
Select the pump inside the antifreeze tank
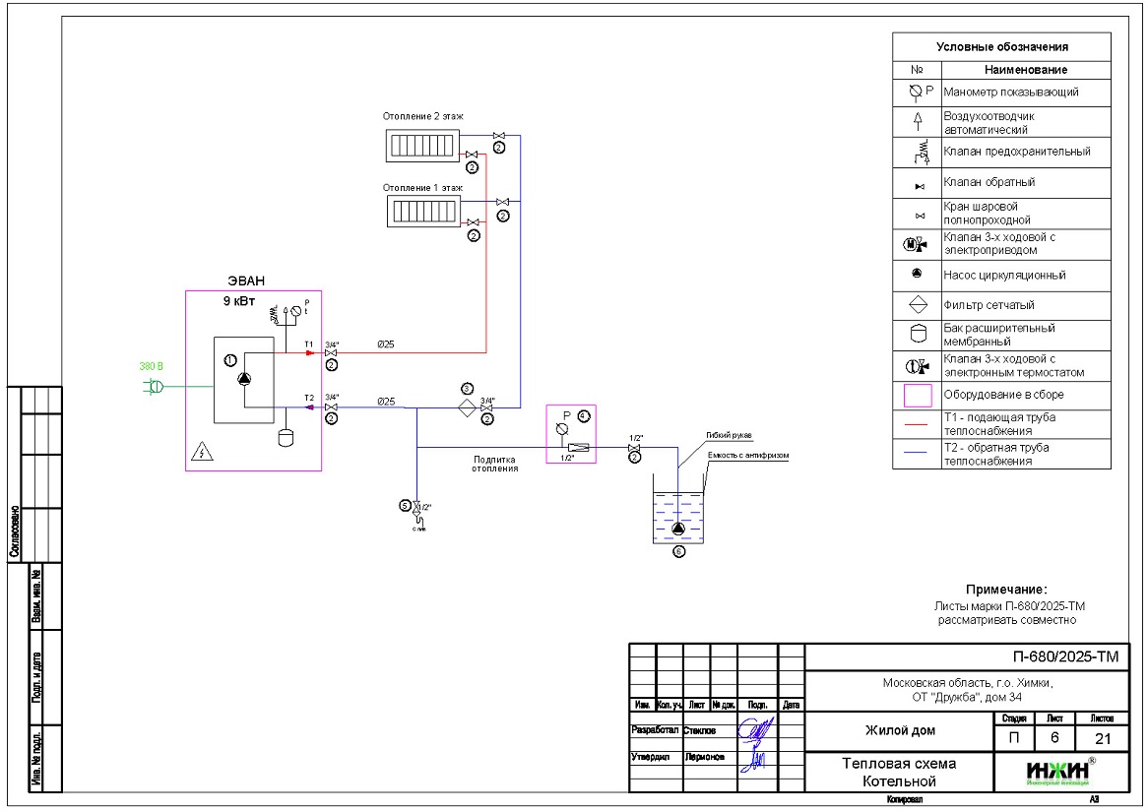[678, 531]
